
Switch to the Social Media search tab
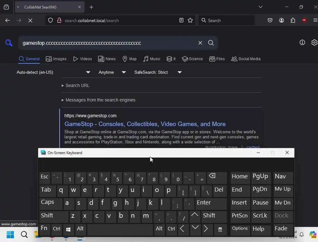[x=246, y=59]
